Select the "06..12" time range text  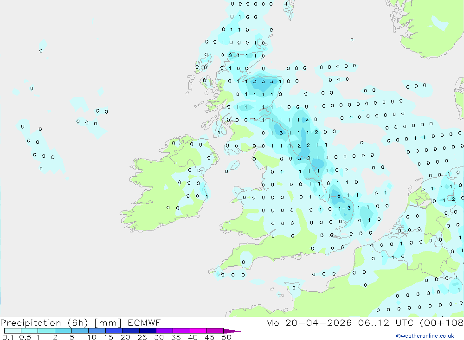[374, 322]
